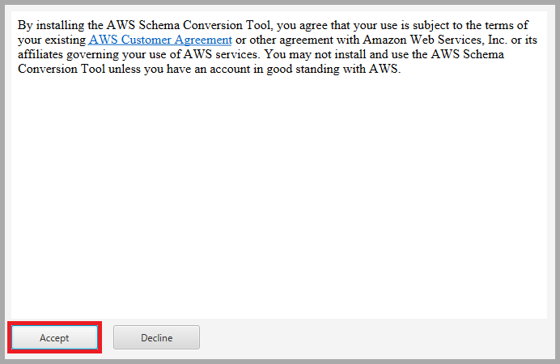Click the Accept button
This screenshot has height=364, width=560.
coord(54,337)
